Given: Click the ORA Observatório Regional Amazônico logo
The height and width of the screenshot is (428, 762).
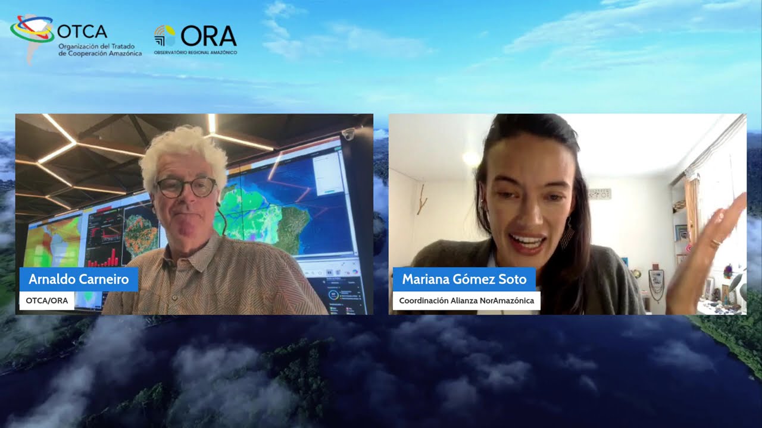Looking at the screenshot, I should click(x=195, y=39).
